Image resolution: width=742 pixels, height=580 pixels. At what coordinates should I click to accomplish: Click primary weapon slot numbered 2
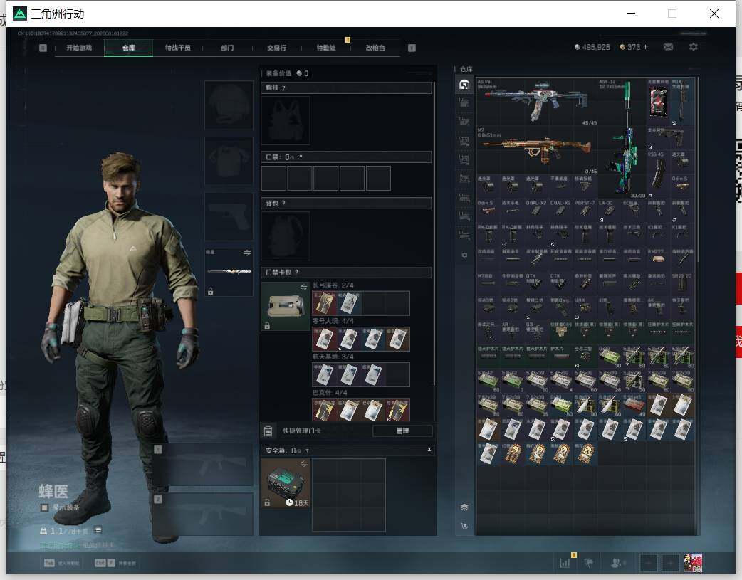point(202,515)
